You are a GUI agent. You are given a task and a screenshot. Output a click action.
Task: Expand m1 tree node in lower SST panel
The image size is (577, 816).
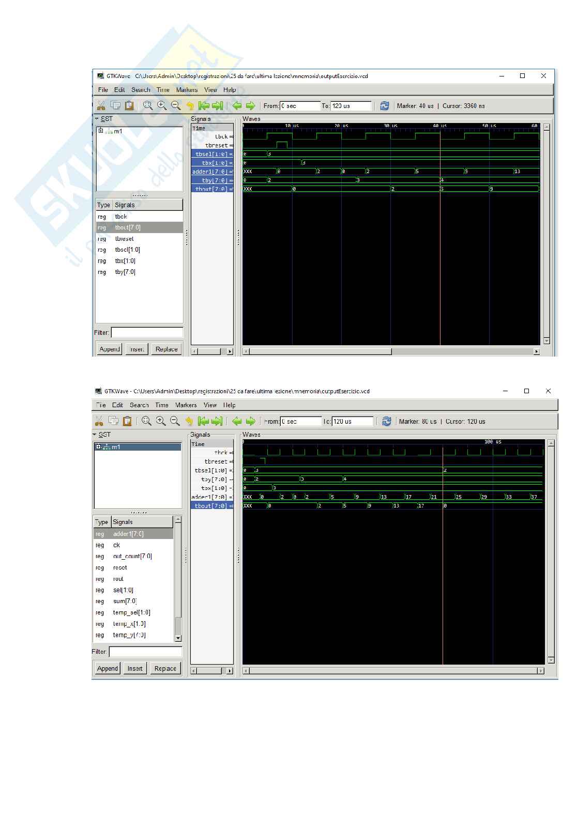(x=98, y=447)
